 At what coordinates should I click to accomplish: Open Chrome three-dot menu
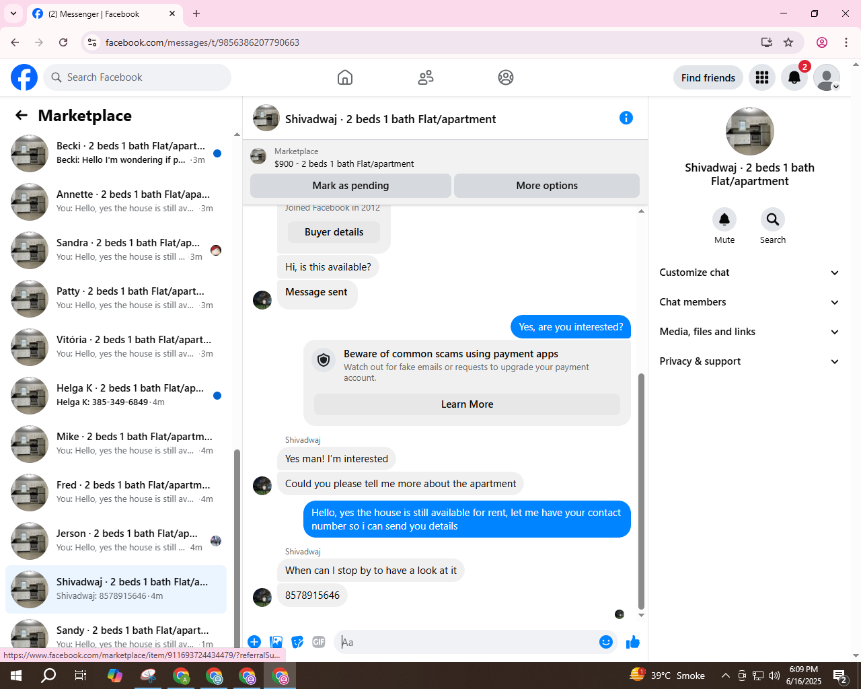[x=846, y=42]
